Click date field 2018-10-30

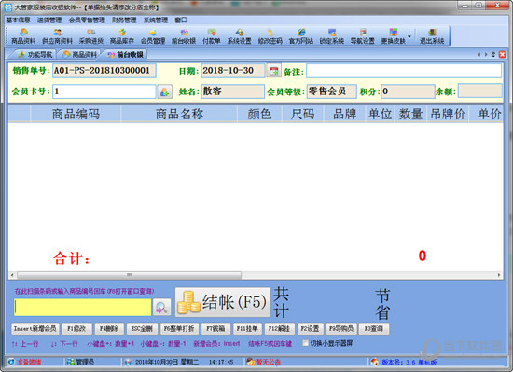[x=232, y=71]
